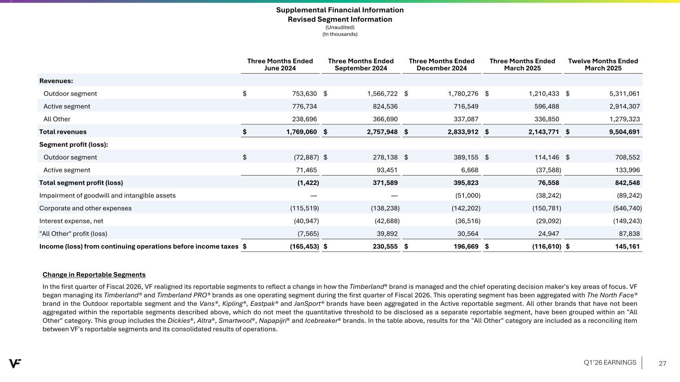This screenshot has width=680, height=382.
Task: Select the Corporate and other expenses row label
Action: [85, 208]
